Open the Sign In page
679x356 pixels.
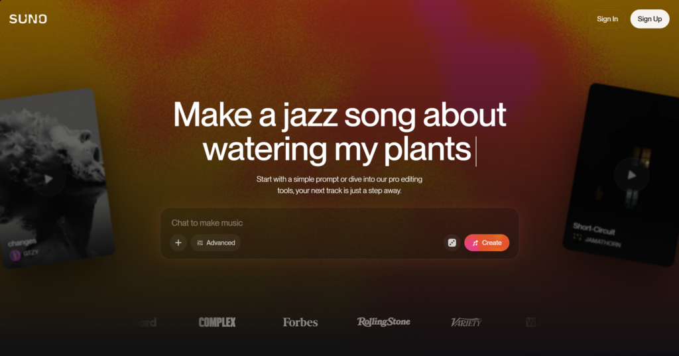pyautogui.click(x=607, y=19)
